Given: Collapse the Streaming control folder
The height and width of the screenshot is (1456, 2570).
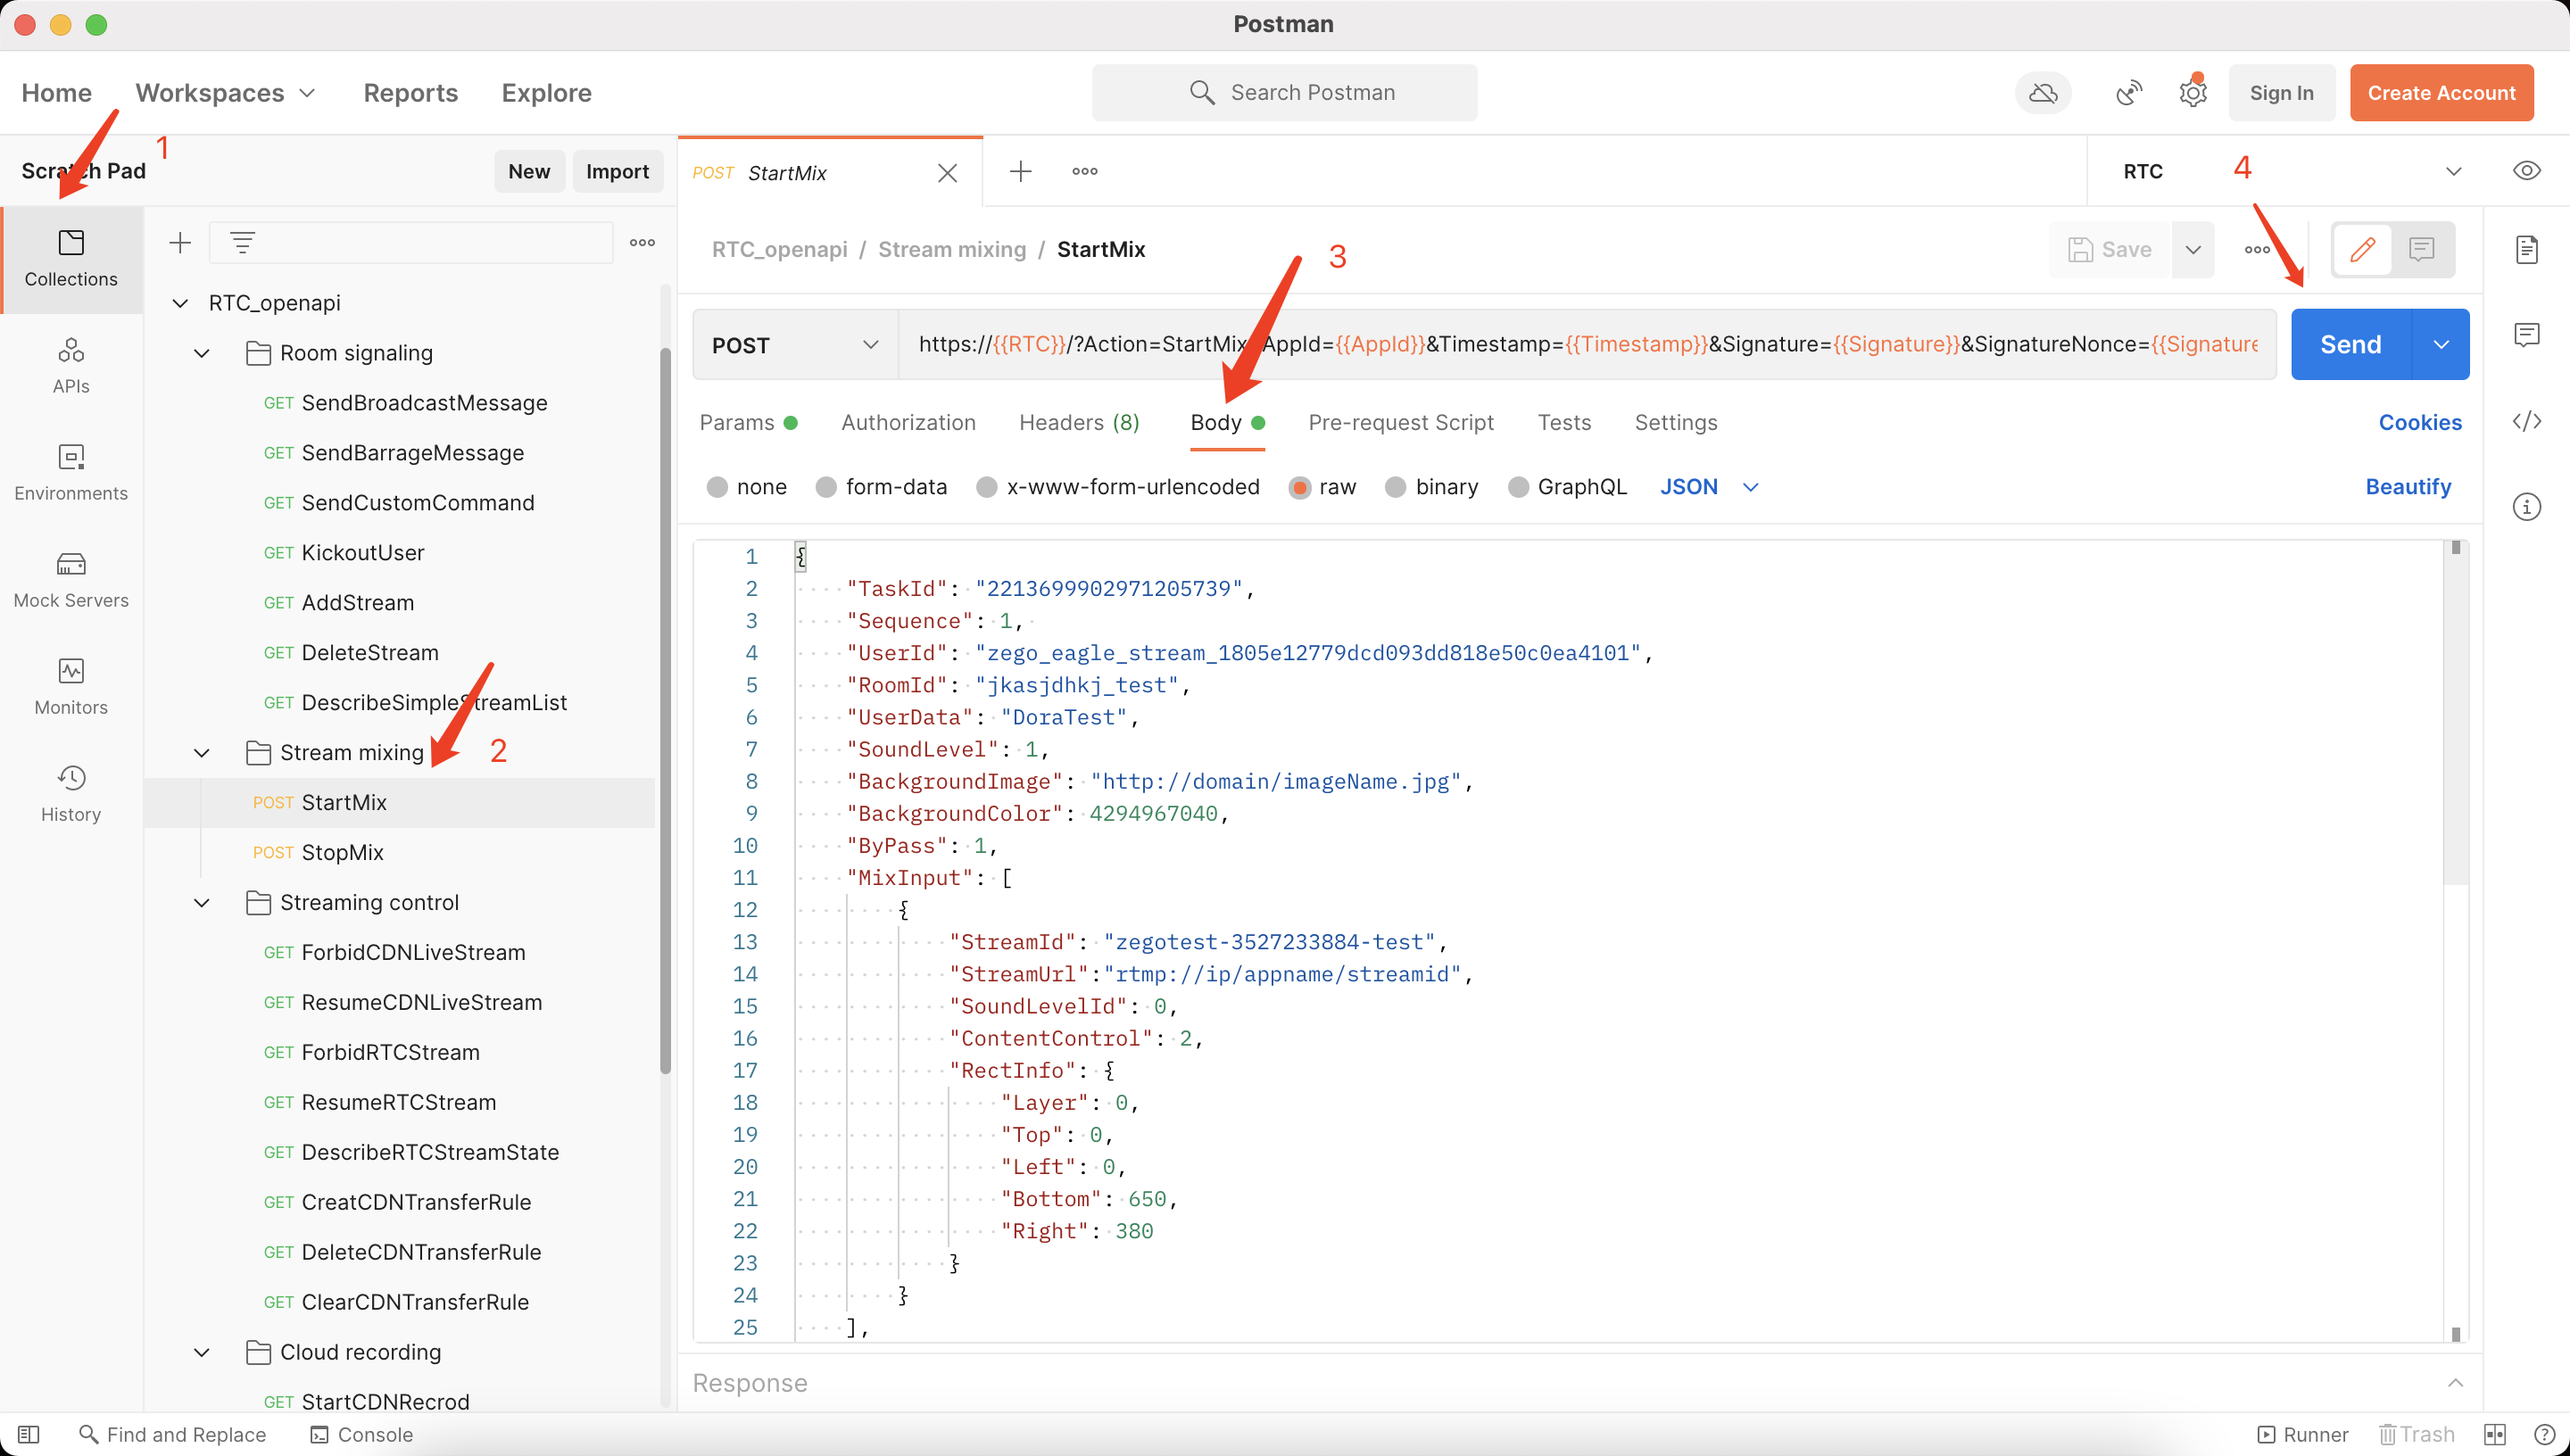Looking at the screenshot, I should tap(201, 903).
